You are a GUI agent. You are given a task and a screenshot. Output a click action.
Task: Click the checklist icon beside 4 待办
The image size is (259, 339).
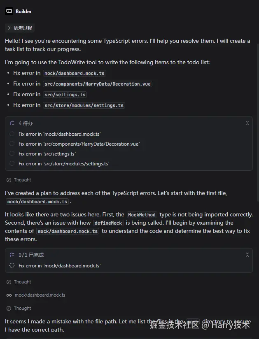tap(12, 123)
